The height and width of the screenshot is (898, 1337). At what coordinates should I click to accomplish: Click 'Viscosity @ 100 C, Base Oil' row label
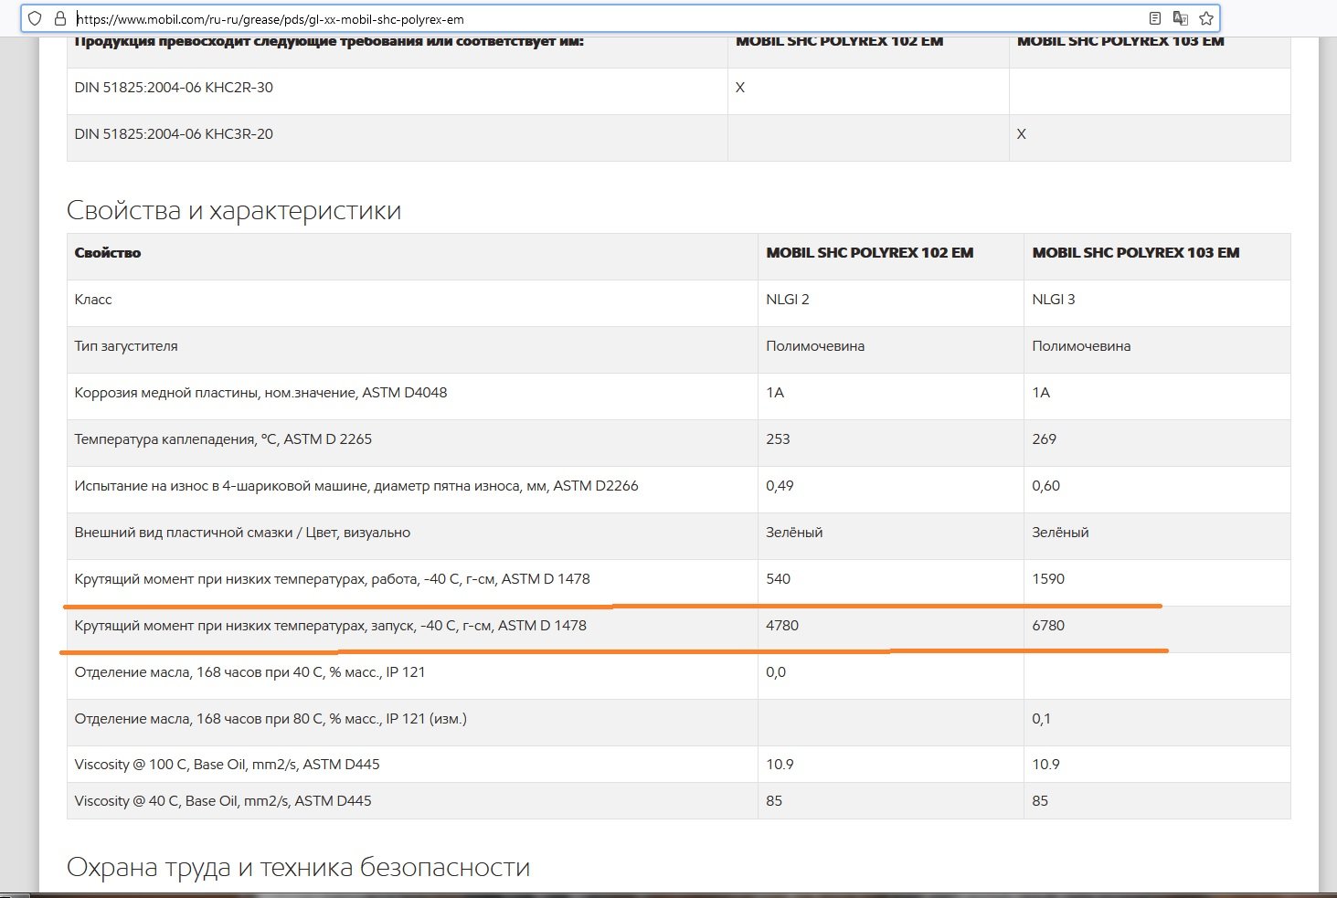[228, 765]
